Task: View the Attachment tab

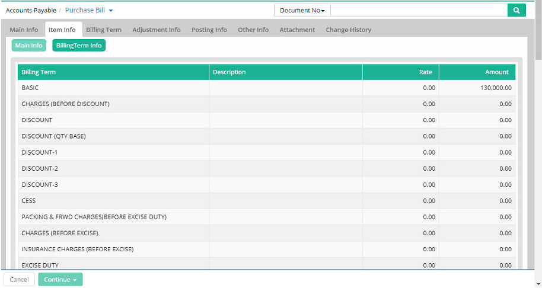Action: tap(297, 30)
